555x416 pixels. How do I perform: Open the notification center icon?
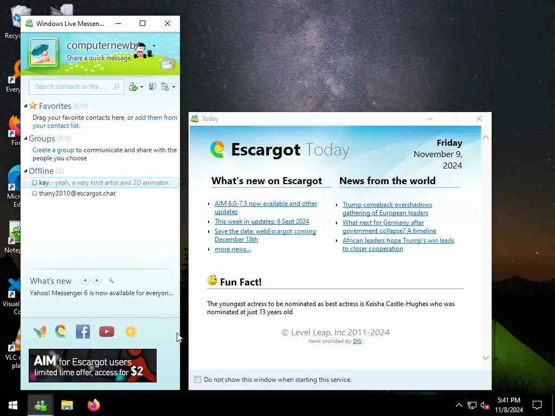[x=537, y=405]
